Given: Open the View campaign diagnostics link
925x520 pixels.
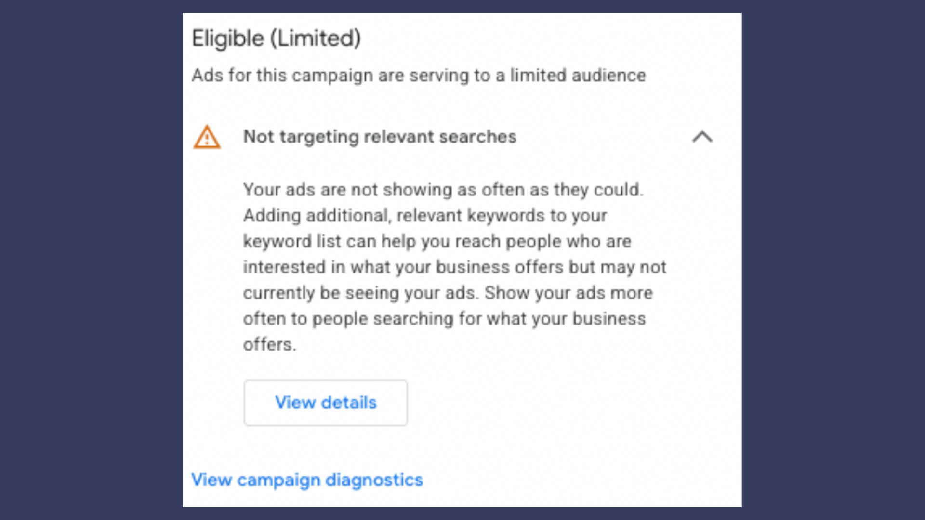Looking at the screenshot, I should (307, 480).
